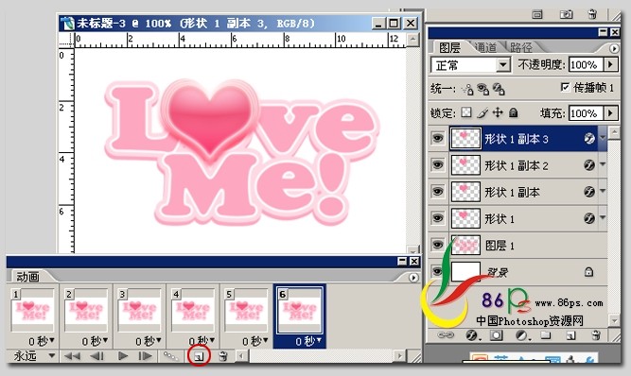This screenshot has height=376, width=631.
Task: Click the link layers icon
Action: 446,335
